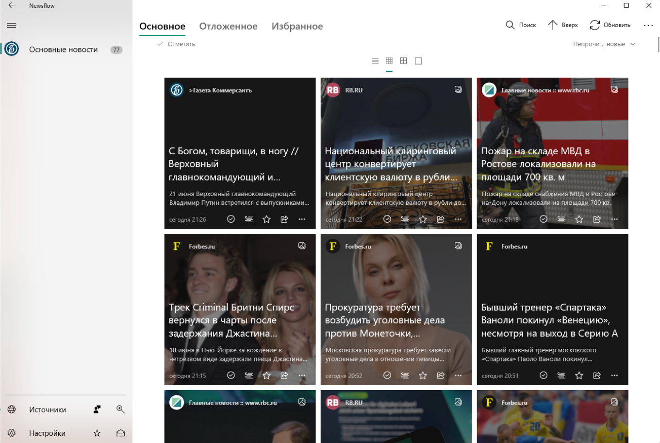The image size is (660, 443).
Task: Toggle read-later on the Национальный клиринговый article
Action: click(x=405, y=219)
